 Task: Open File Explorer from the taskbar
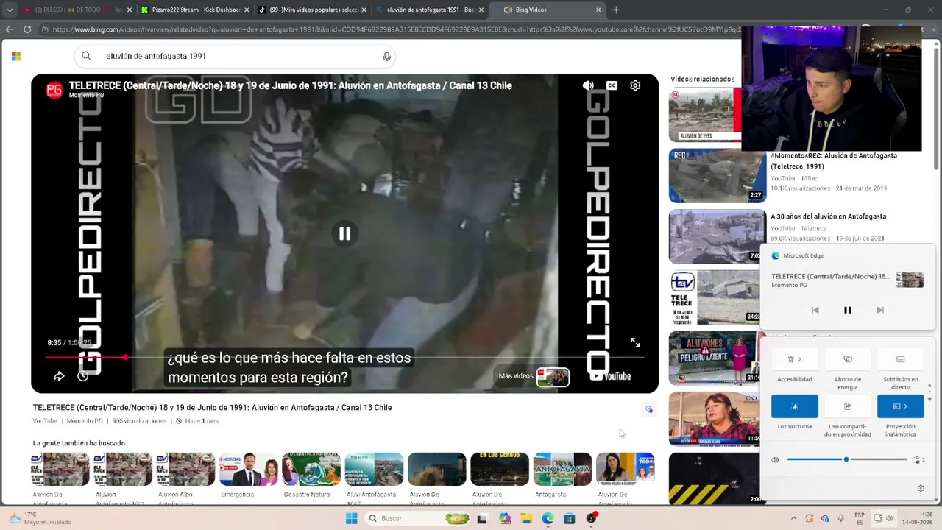click(526, 518)
